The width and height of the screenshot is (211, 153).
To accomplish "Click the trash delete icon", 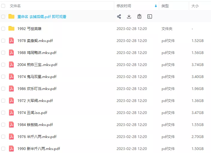I will tap(139, 16).
